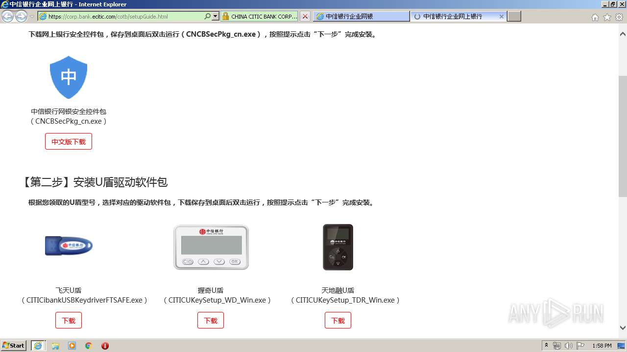Click the 天地融U盾 device image
This screenshot has width=627, height=352.
click(x=338, y=247)
